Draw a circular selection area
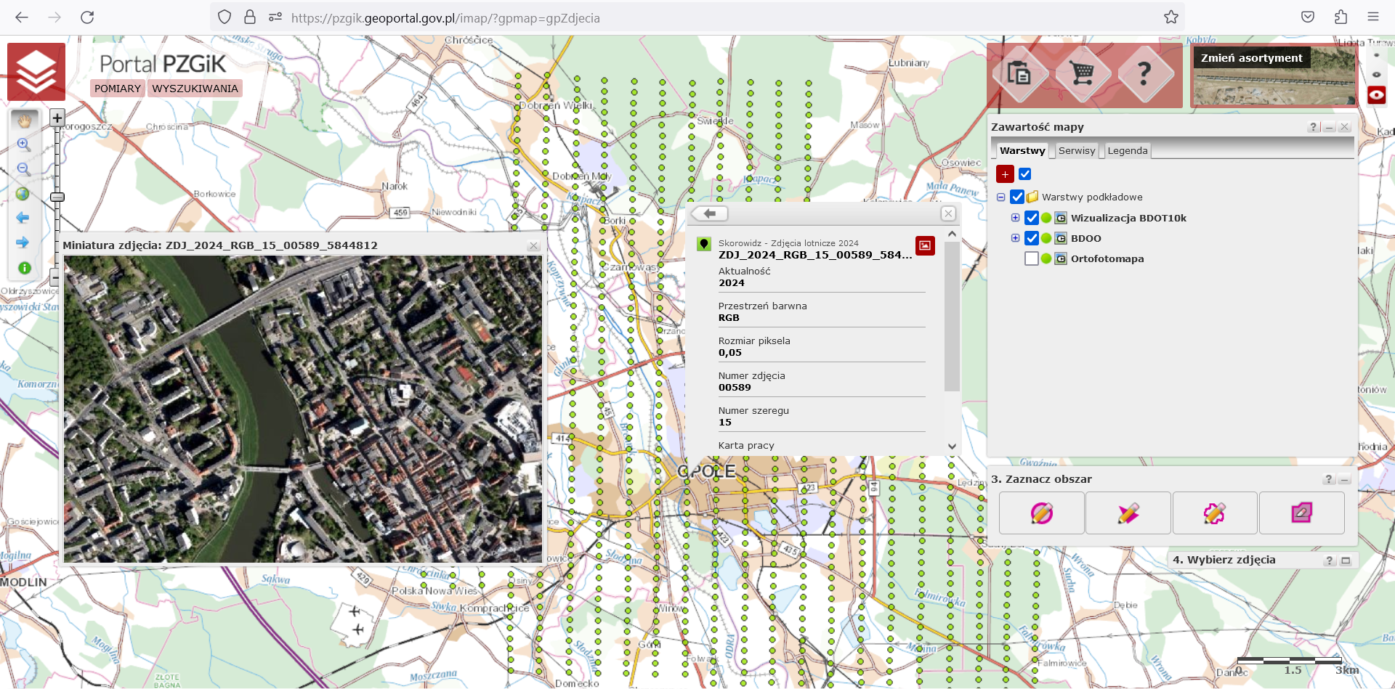Viewport: 1395px width, 689px height. [x=1041, y=513]
